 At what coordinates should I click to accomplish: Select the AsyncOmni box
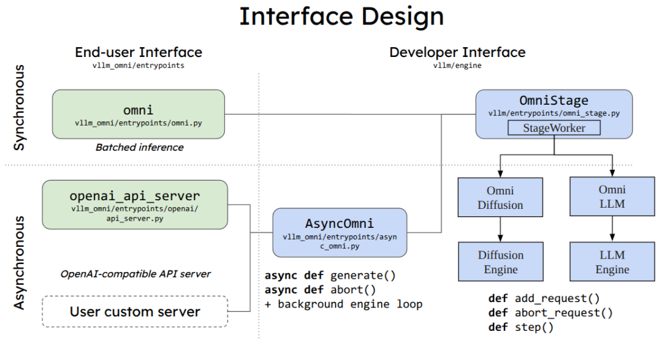[340, 232]
